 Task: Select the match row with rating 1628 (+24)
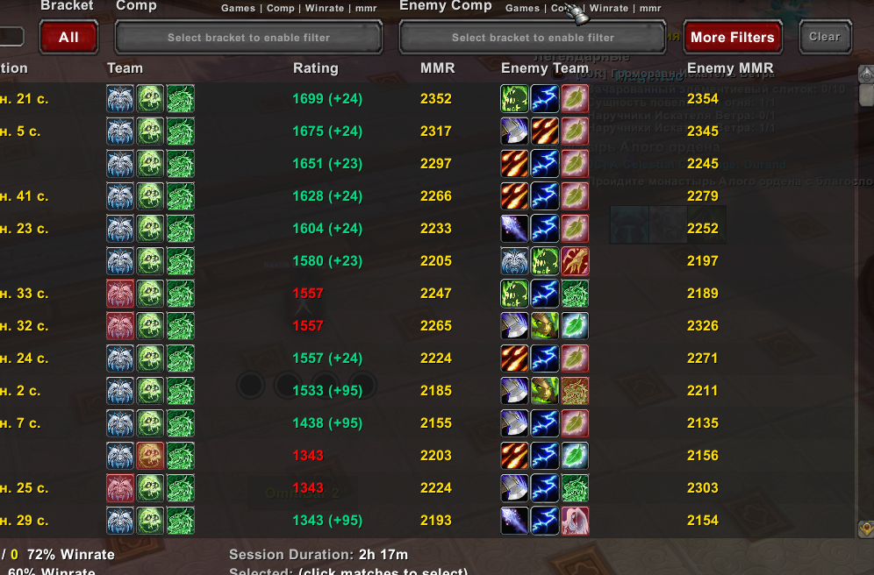(428, 196)
